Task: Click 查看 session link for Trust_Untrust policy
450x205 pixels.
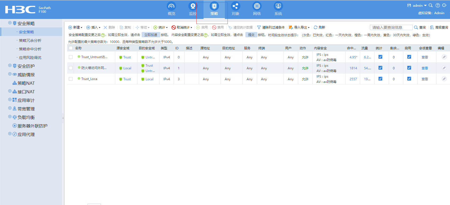Action: point(424,57)
